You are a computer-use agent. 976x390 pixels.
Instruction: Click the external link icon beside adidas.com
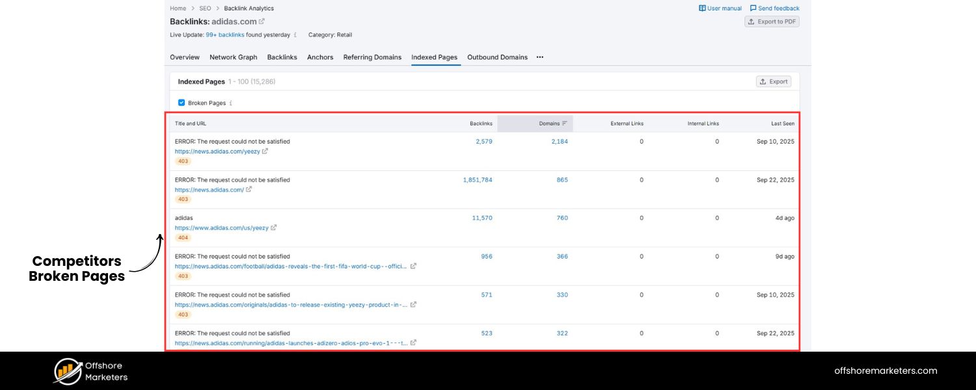pos(261,21)
